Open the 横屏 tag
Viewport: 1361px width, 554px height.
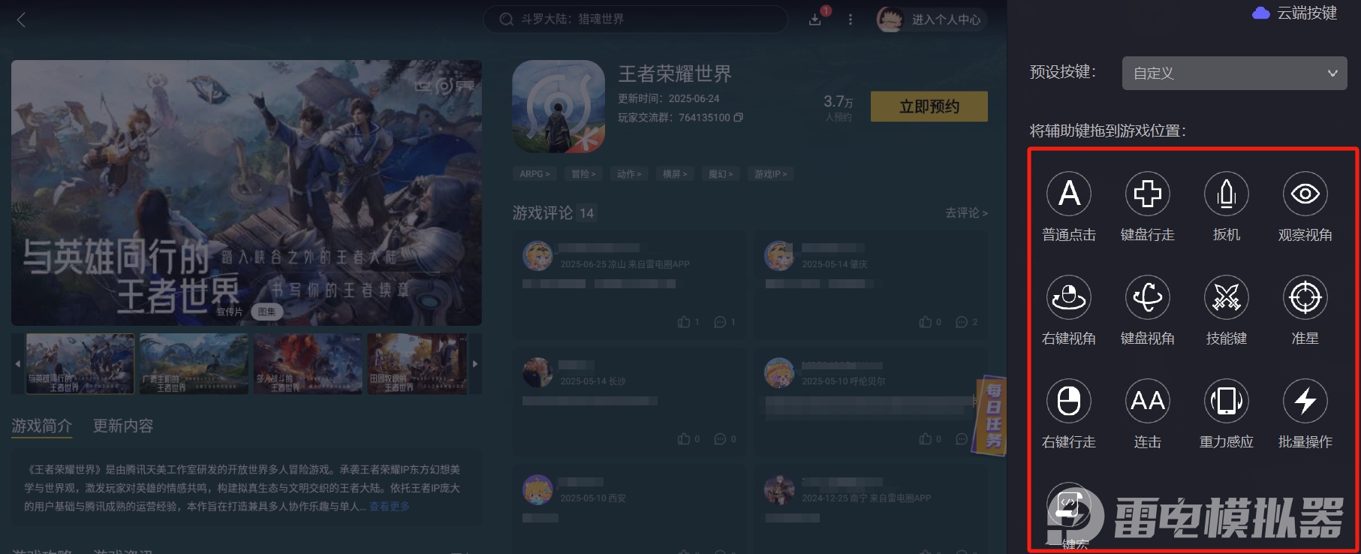(675, 174)
